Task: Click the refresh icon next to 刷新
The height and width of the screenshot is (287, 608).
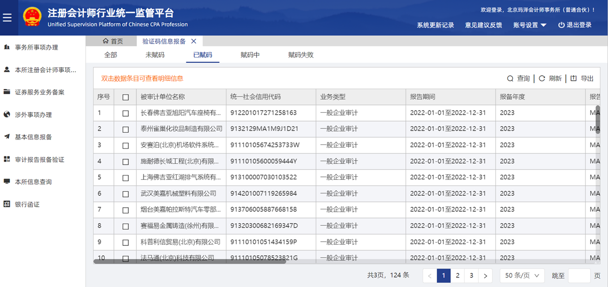Action: coord(542,79)
